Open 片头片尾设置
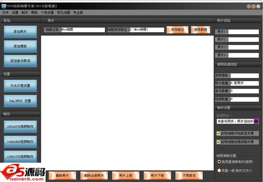Screen dimensions: 263x182 click(20, 86)
